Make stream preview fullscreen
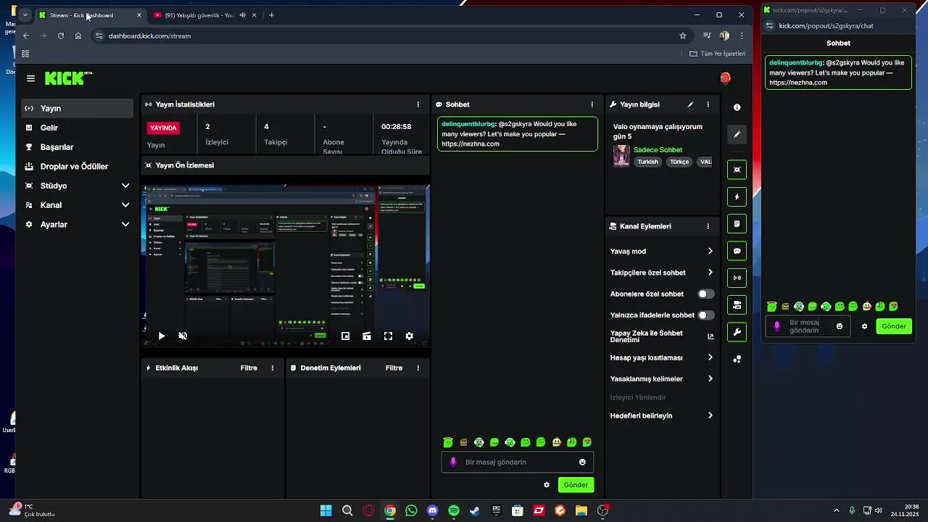 pos(388,336)
